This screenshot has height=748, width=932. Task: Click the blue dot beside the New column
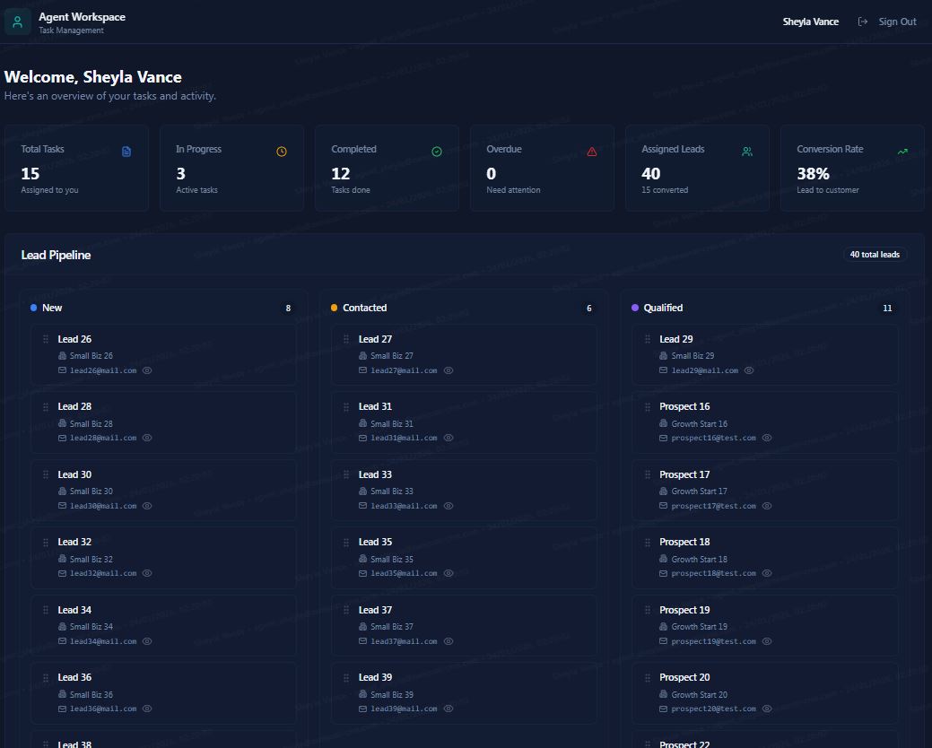[34, 308]
